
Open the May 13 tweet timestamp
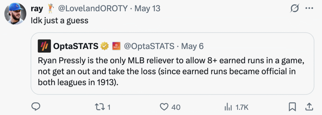tap(147, 8)
